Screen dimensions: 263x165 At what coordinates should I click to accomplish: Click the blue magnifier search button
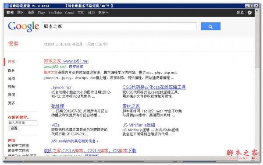(211, 26)
